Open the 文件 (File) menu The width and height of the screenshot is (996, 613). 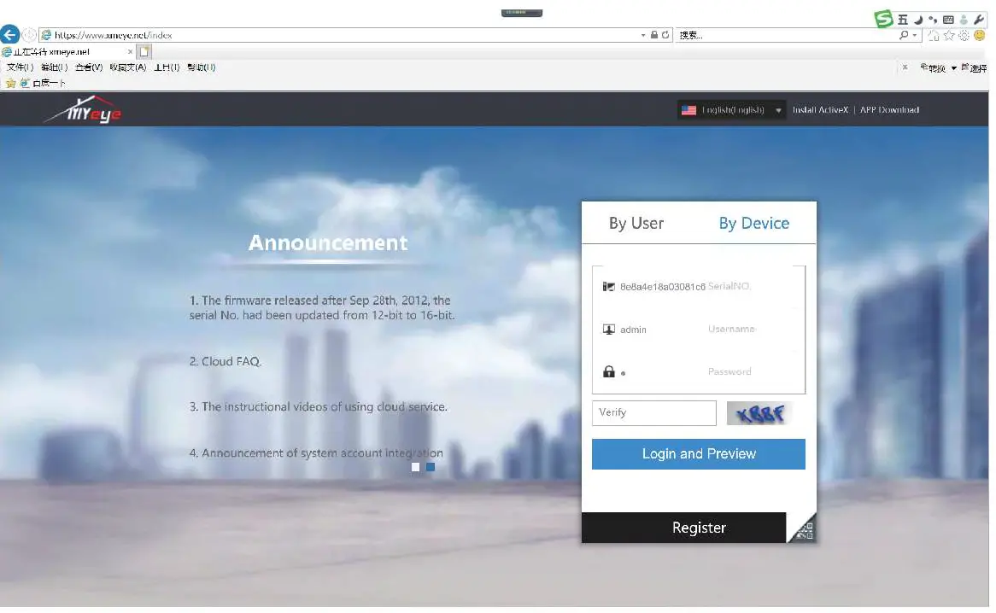pyautogui.click(x=20, y=67)
